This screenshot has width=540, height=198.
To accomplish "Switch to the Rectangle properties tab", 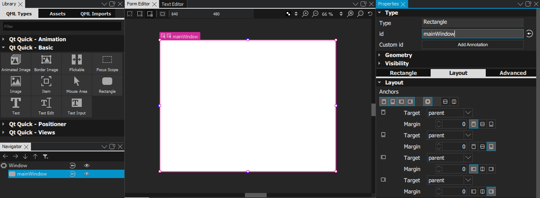I will coord(403,73).
